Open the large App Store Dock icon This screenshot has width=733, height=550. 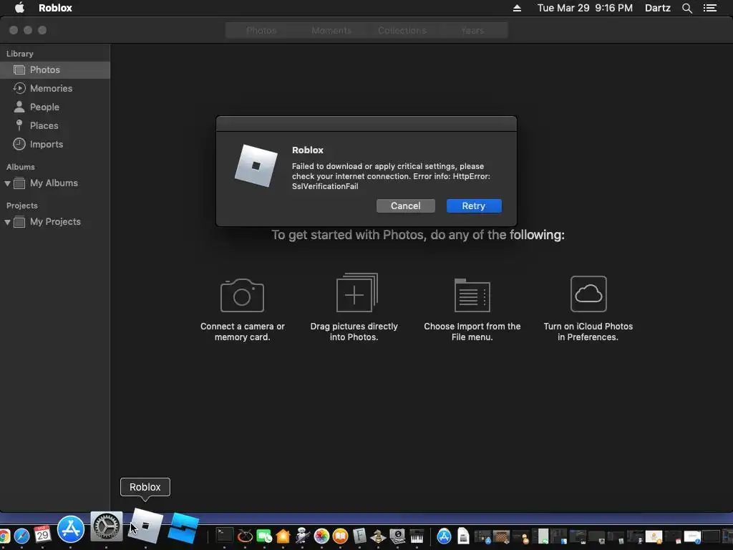[x=71, y=529]
